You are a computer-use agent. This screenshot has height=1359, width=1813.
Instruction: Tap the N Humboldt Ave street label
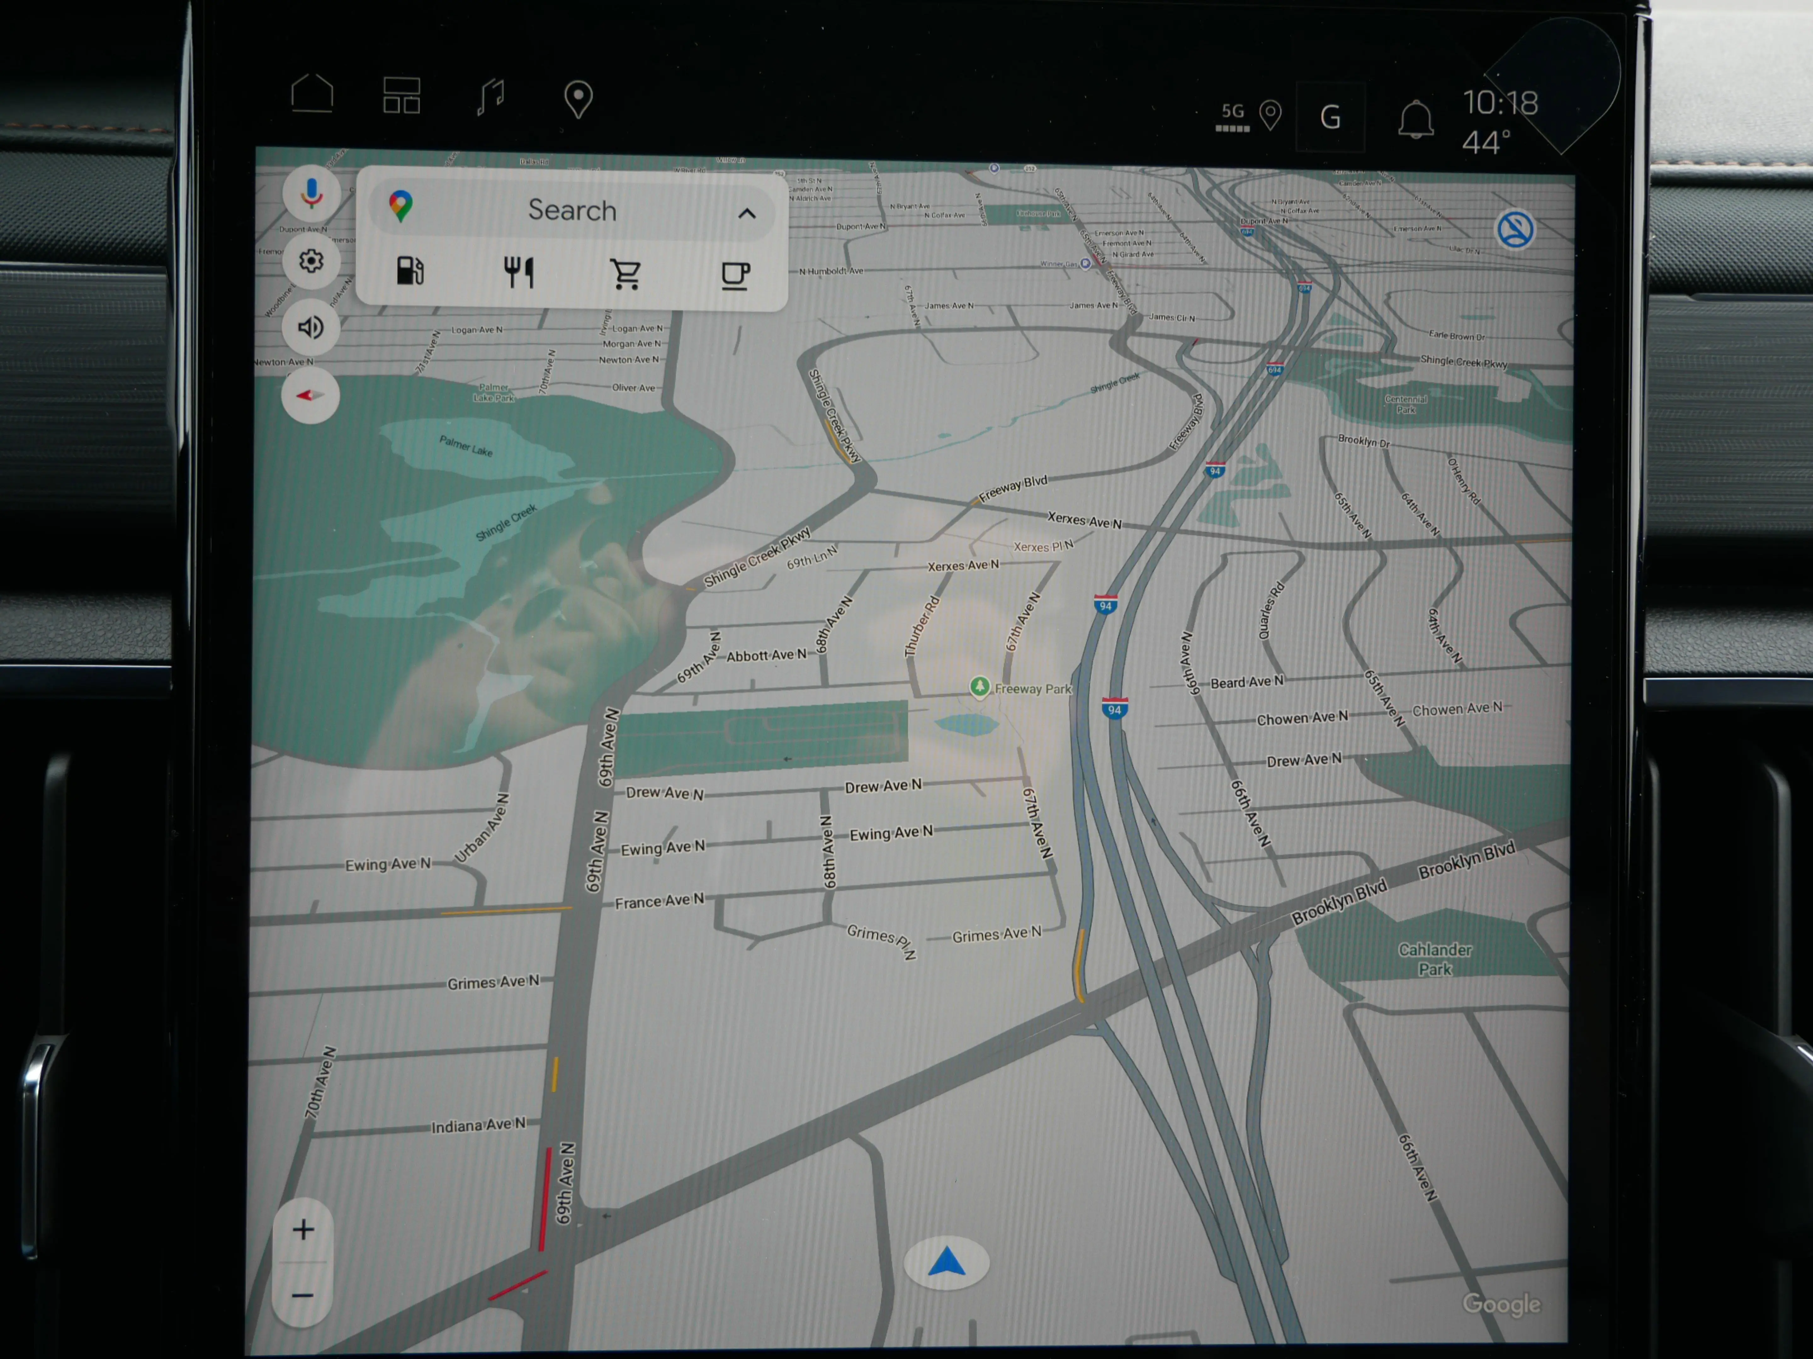(x=831, y=271)
